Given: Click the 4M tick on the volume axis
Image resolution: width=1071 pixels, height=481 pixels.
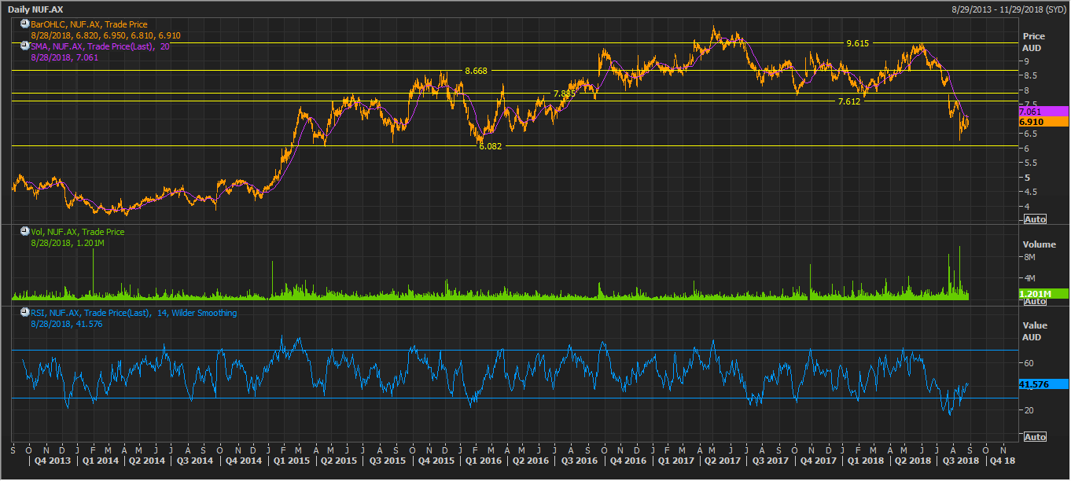Looking at the screenshot, I should 1029,278.
